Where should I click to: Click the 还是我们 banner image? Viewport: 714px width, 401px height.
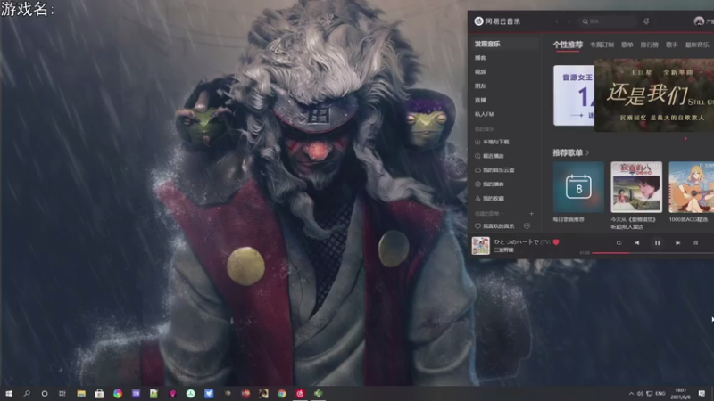[x=654, y=95]
